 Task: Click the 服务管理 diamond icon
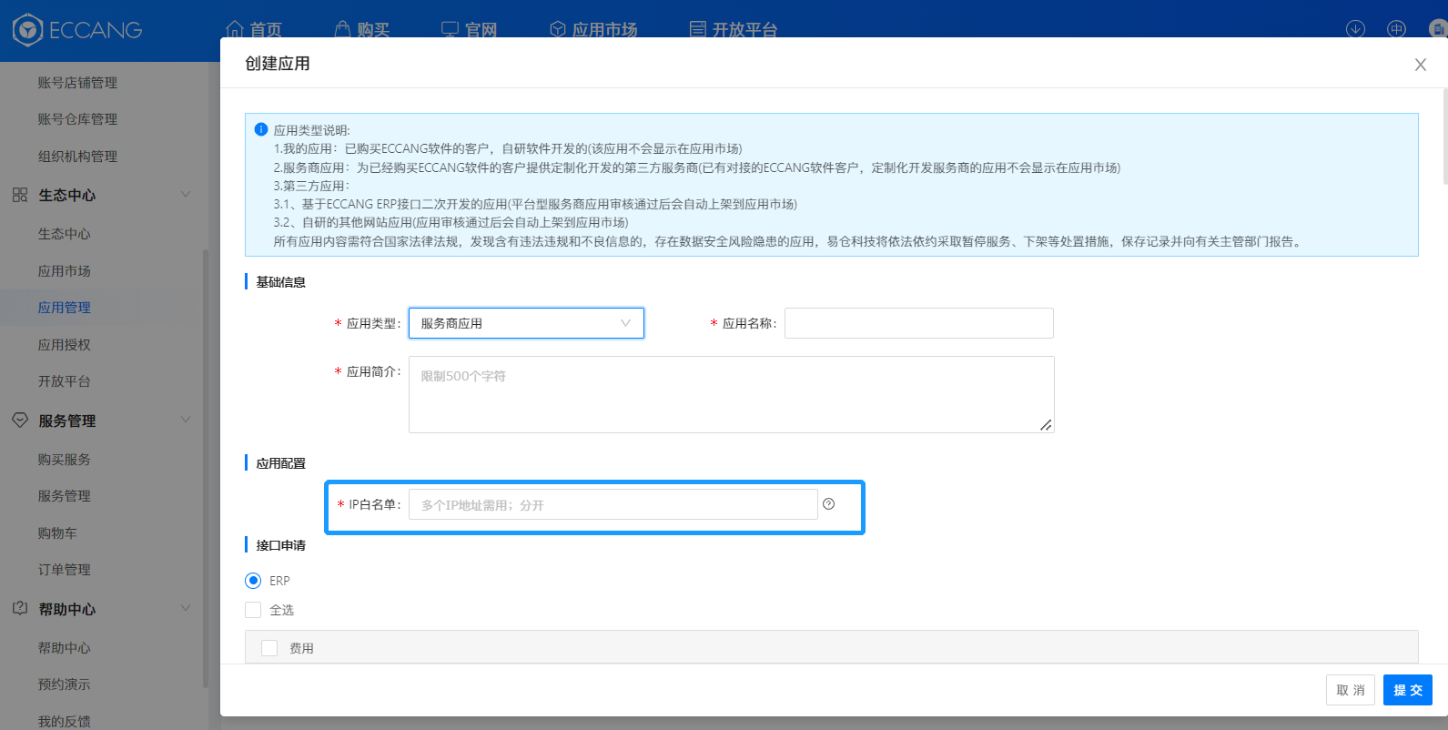[x=20, y=421]
